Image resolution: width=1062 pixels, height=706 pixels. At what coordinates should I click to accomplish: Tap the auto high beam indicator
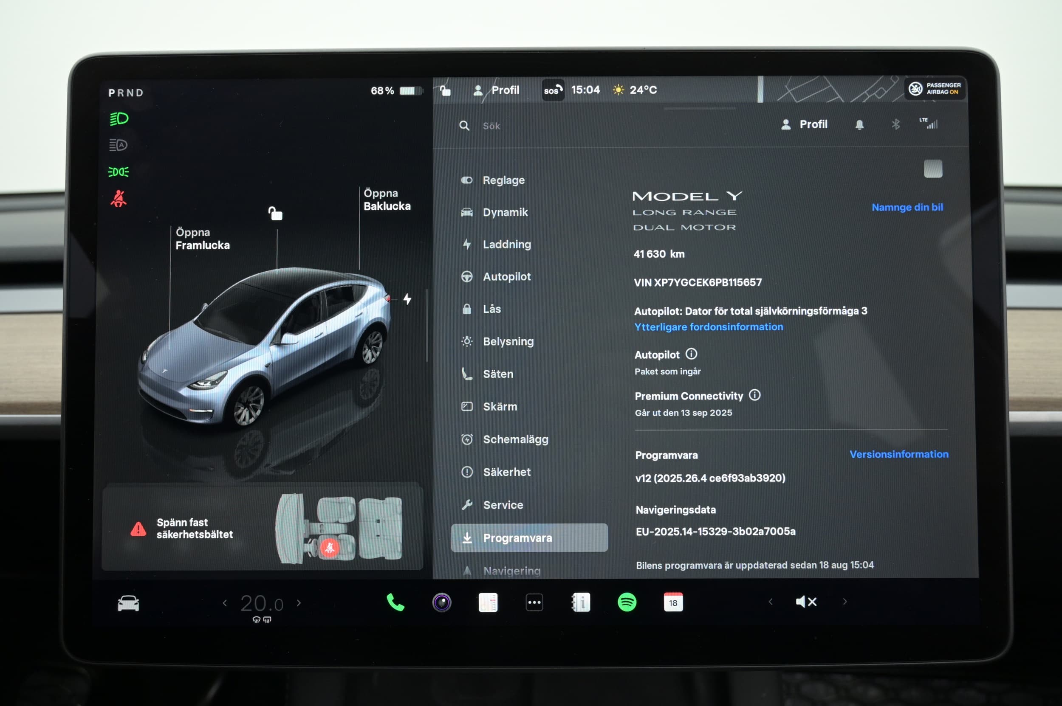[119, 145]
